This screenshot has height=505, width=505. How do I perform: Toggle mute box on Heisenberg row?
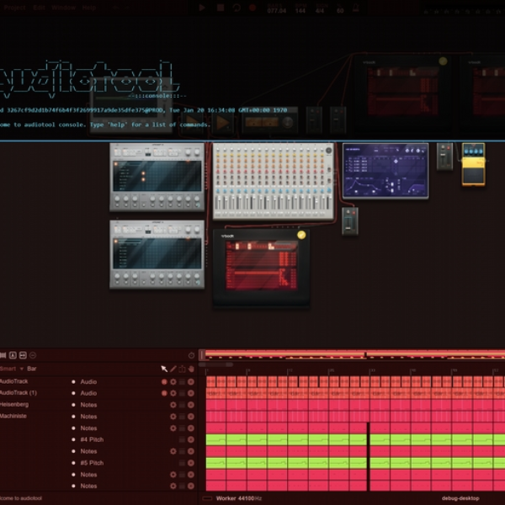point(183,405)
